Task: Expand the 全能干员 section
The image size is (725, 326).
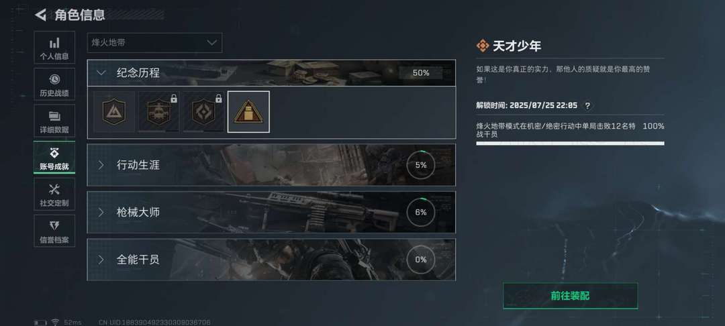Action: 271,260
